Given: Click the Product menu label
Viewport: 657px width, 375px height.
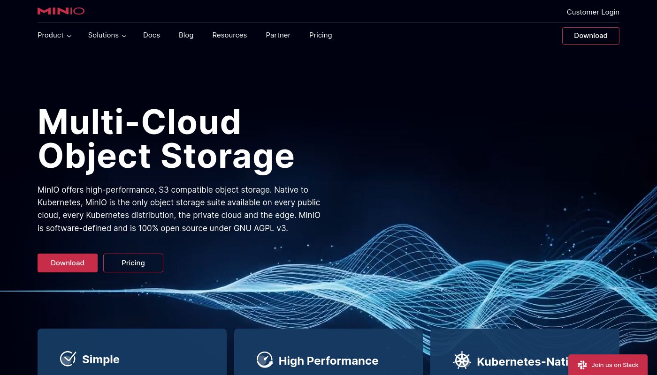Looking at the screenshot, I should pos(51,35).
